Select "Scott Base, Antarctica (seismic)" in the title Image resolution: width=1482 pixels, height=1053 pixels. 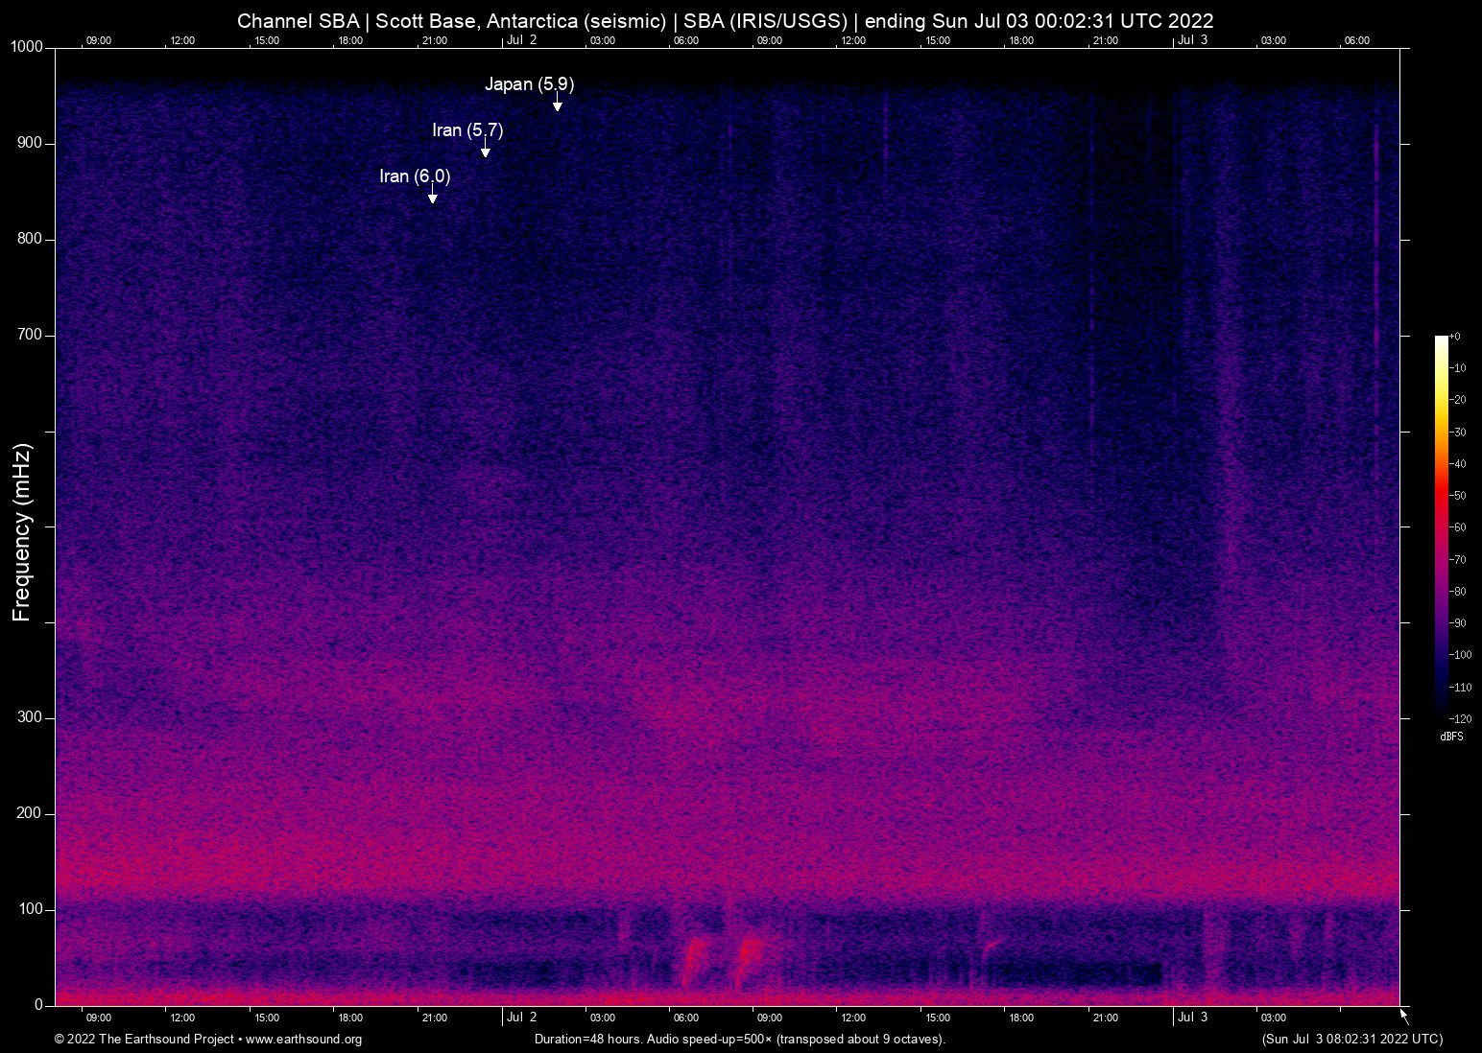pos(520,21)
